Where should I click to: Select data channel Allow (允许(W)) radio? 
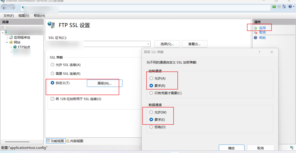click(x=151, y=112)
